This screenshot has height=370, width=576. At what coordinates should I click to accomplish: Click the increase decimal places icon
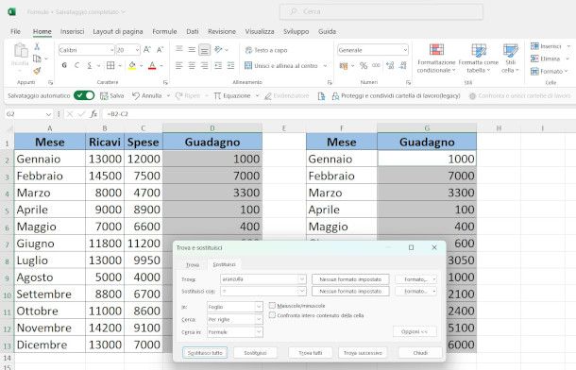point(390,66)
